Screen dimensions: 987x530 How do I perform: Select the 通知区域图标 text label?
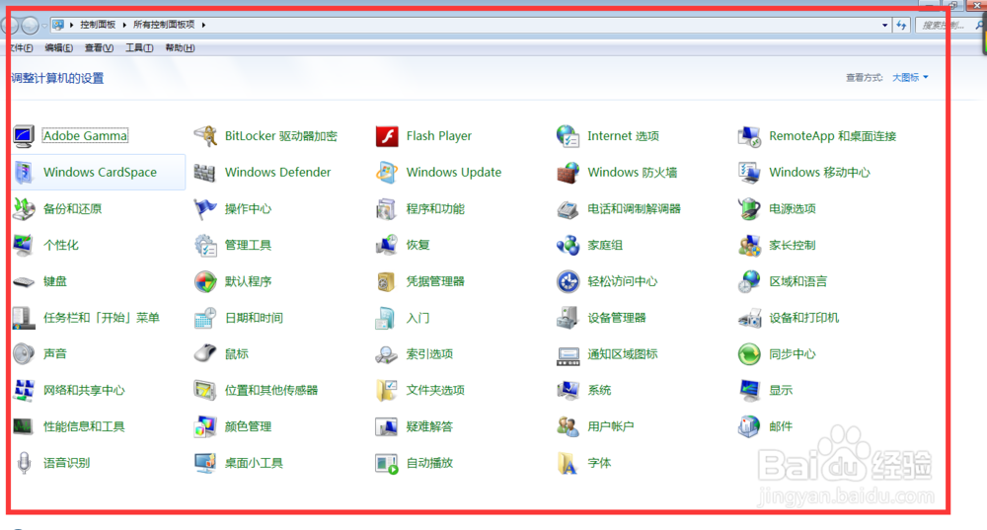point(622,353)
